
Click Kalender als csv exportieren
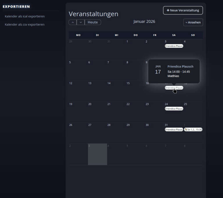pos(25,24)
